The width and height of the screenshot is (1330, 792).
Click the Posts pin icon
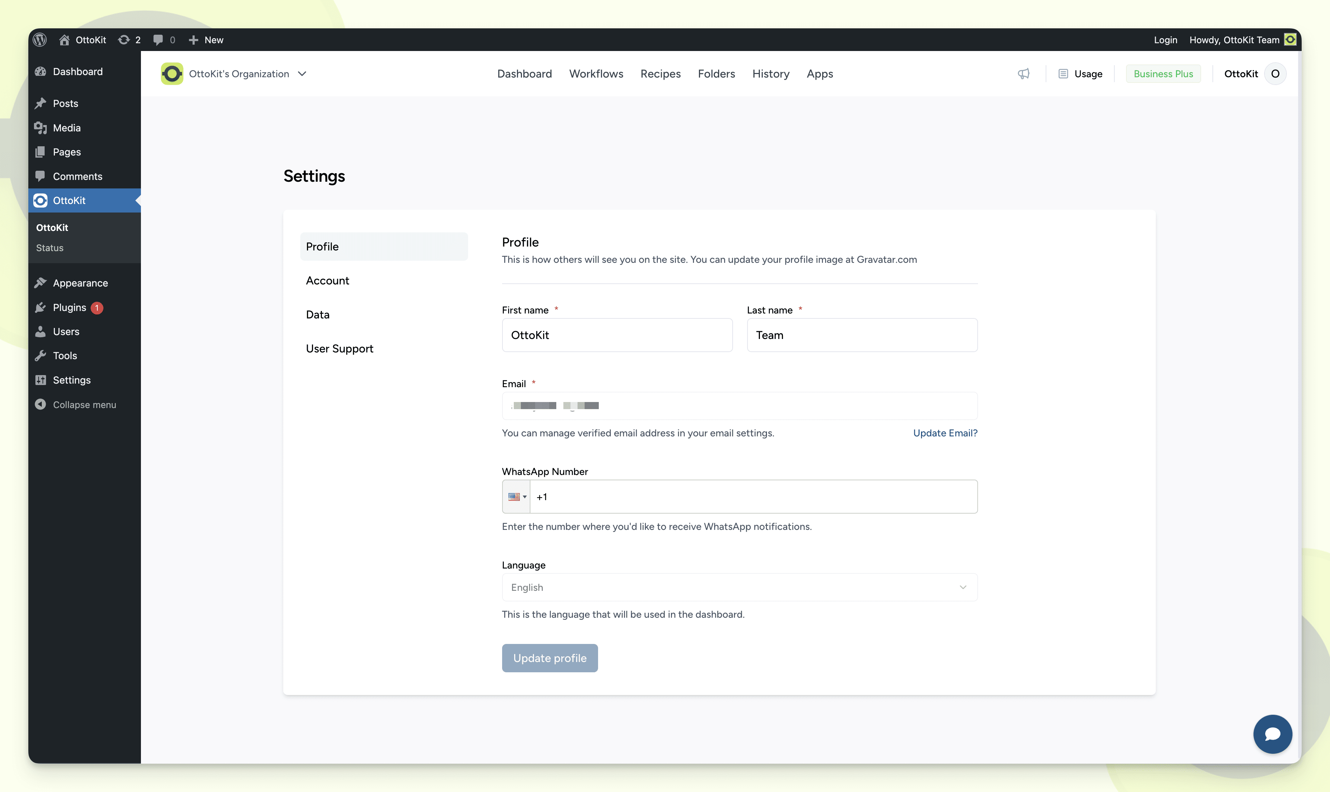[41, 103]
